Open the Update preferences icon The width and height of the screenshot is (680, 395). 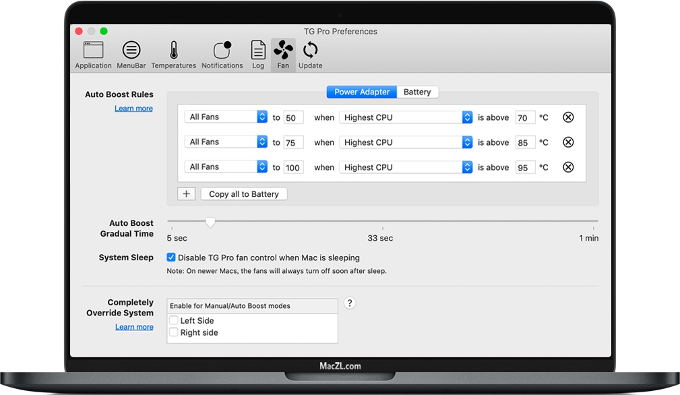point(310,54)
